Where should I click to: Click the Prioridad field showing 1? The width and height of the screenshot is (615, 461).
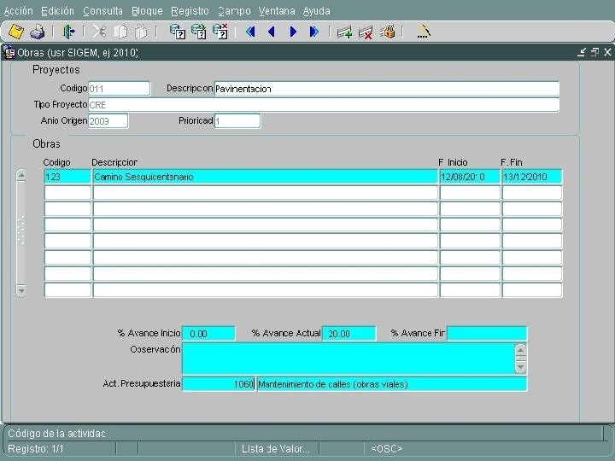[237, 120]
